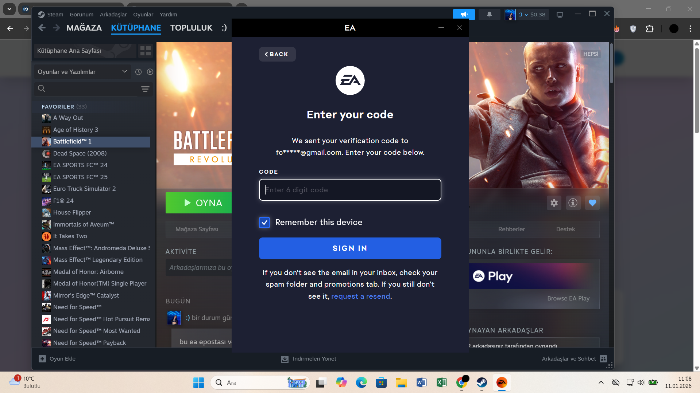The image size is (700, 393).
Task: Open the Yardım menu
Action: pos(168,15)
